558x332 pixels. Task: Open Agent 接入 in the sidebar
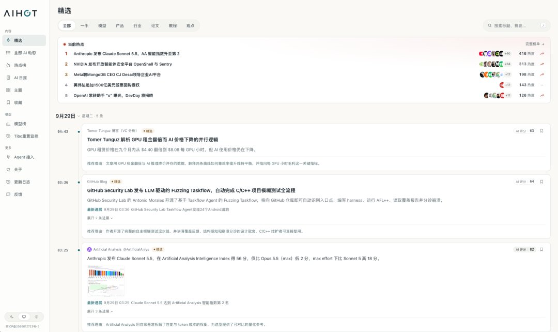point(24,157)
